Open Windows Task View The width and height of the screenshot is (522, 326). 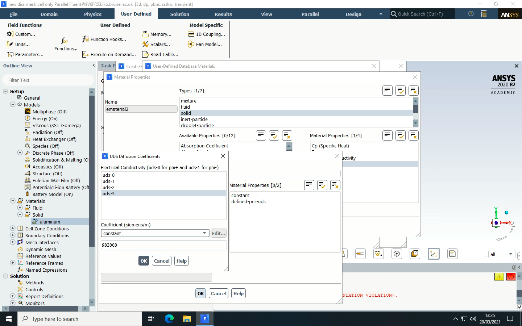tap(151, 319)
